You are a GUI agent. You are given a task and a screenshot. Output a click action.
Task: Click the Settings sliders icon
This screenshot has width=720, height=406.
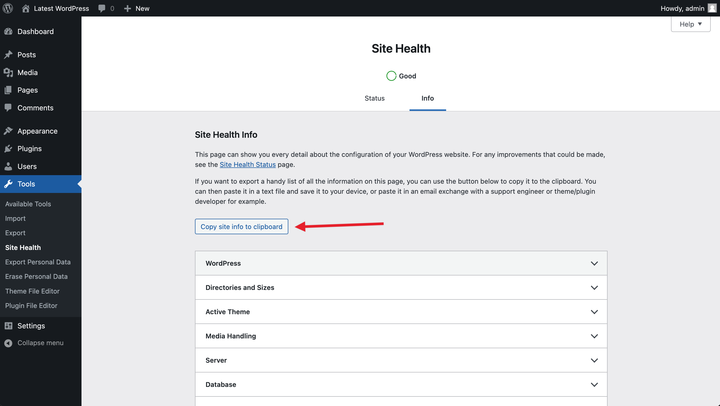point(9,326)
